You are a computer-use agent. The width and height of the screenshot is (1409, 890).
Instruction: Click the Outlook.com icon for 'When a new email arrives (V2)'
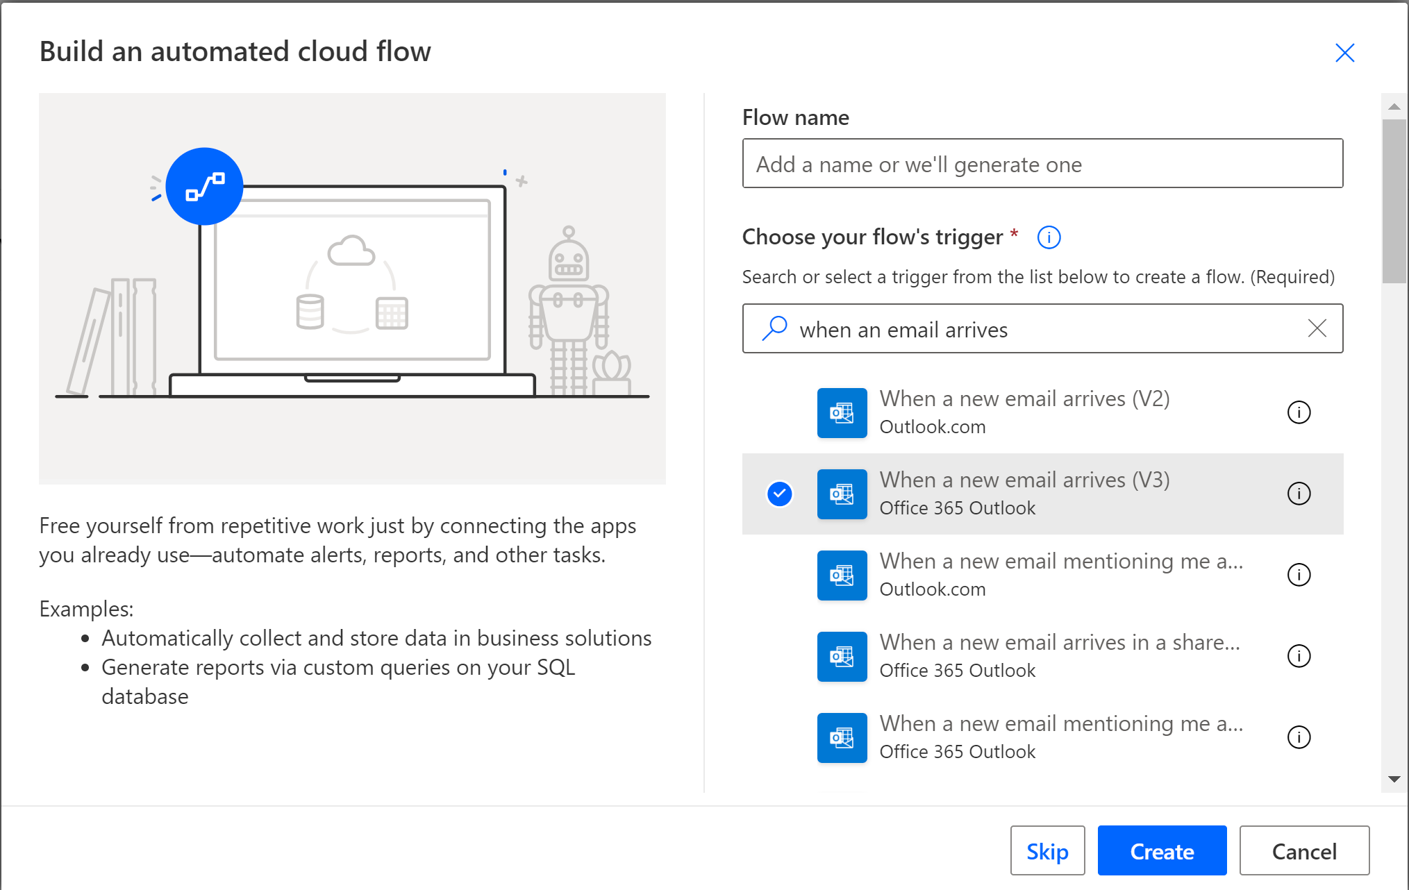(x=842, y=412)
